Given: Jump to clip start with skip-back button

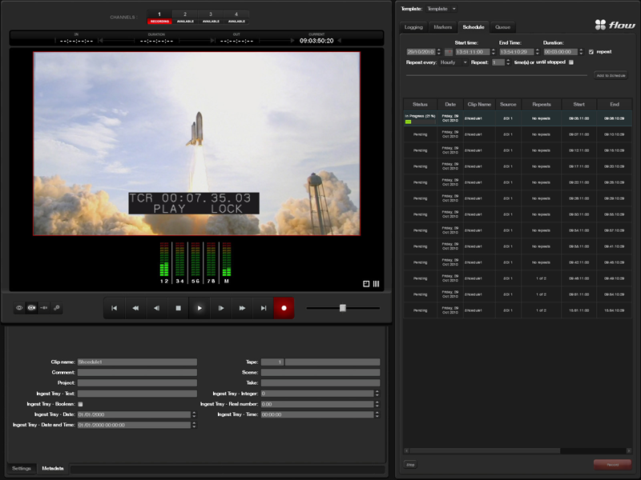Looking at the screenshot, I should (x=115, y=308).
